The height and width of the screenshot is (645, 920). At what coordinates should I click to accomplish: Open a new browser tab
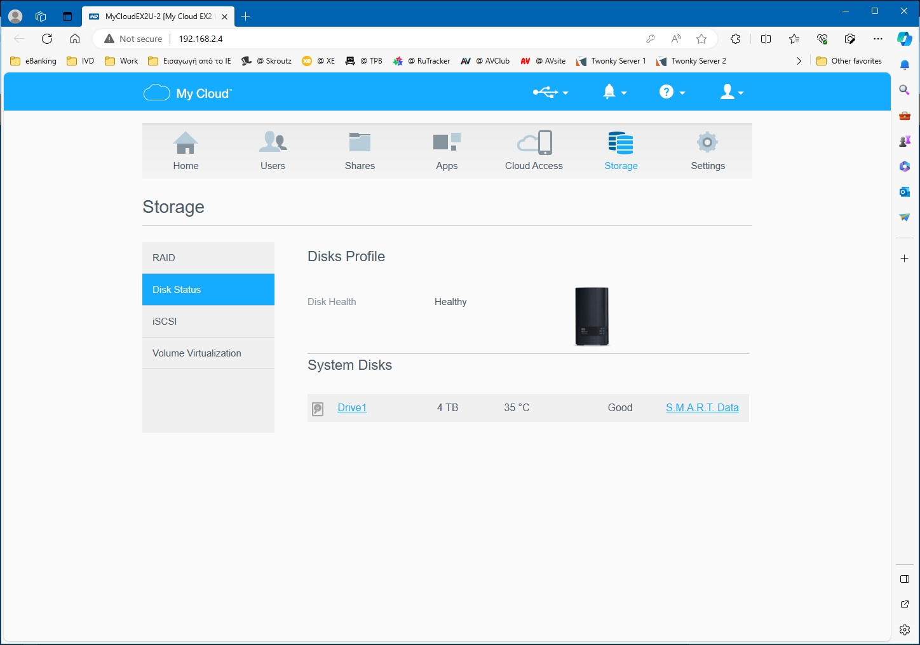(x=245, y=17)
